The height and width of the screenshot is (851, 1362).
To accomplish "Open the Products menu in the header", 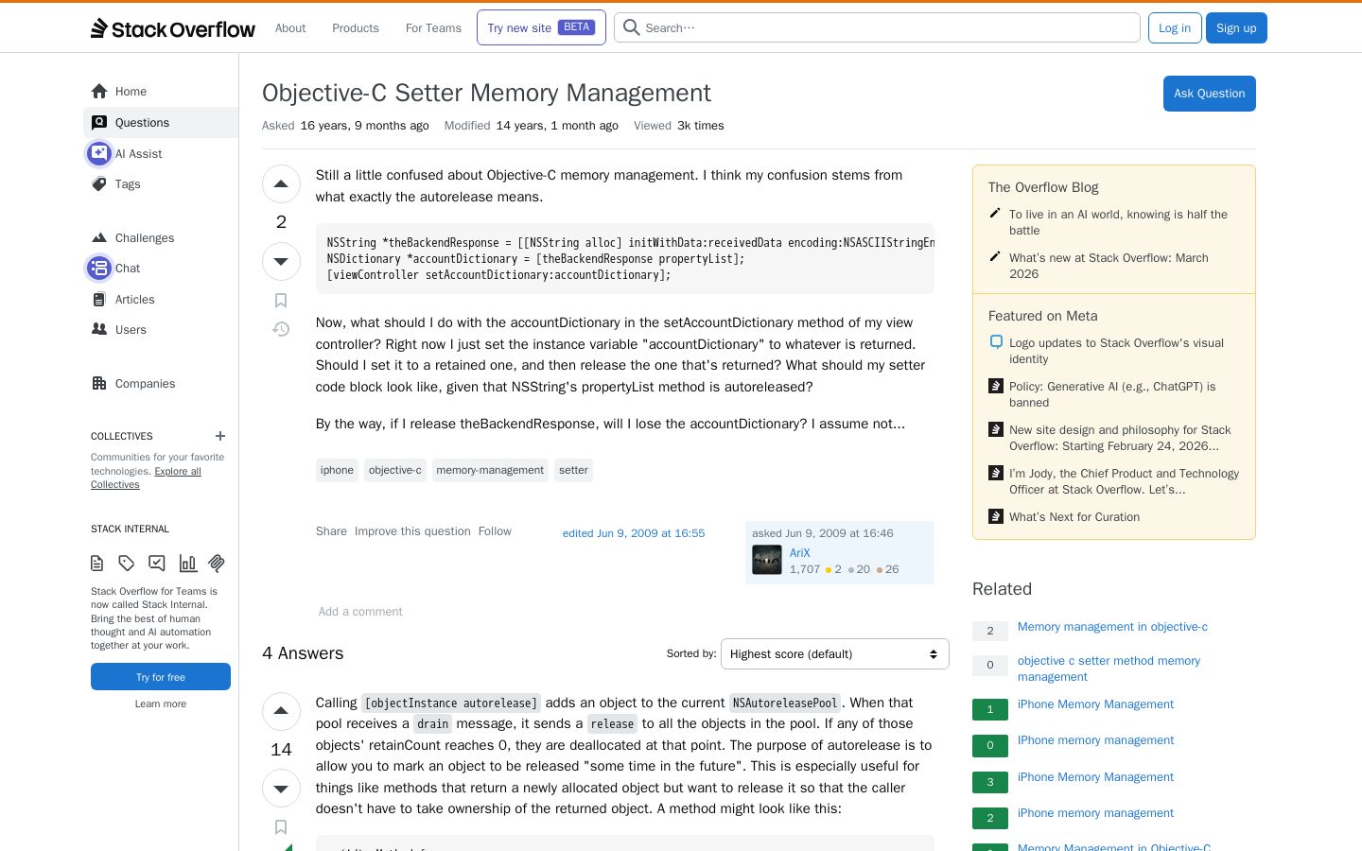I will (356, 28).
